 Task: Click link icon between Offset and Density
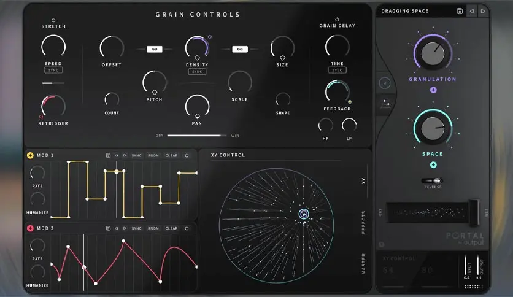pyautogui.click(x=154, y=49)
